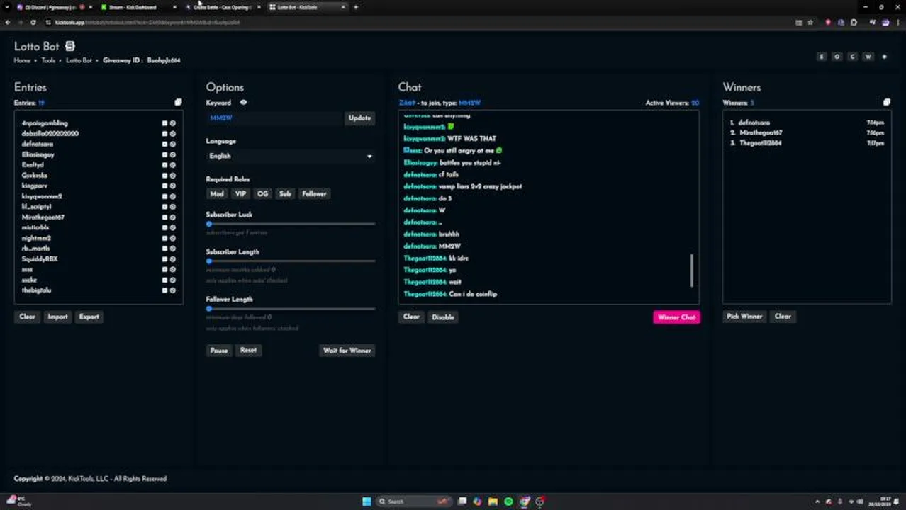Click the Import entries button
The height and width of the screenshot is (510, 906).
click(x=57, y=317)
